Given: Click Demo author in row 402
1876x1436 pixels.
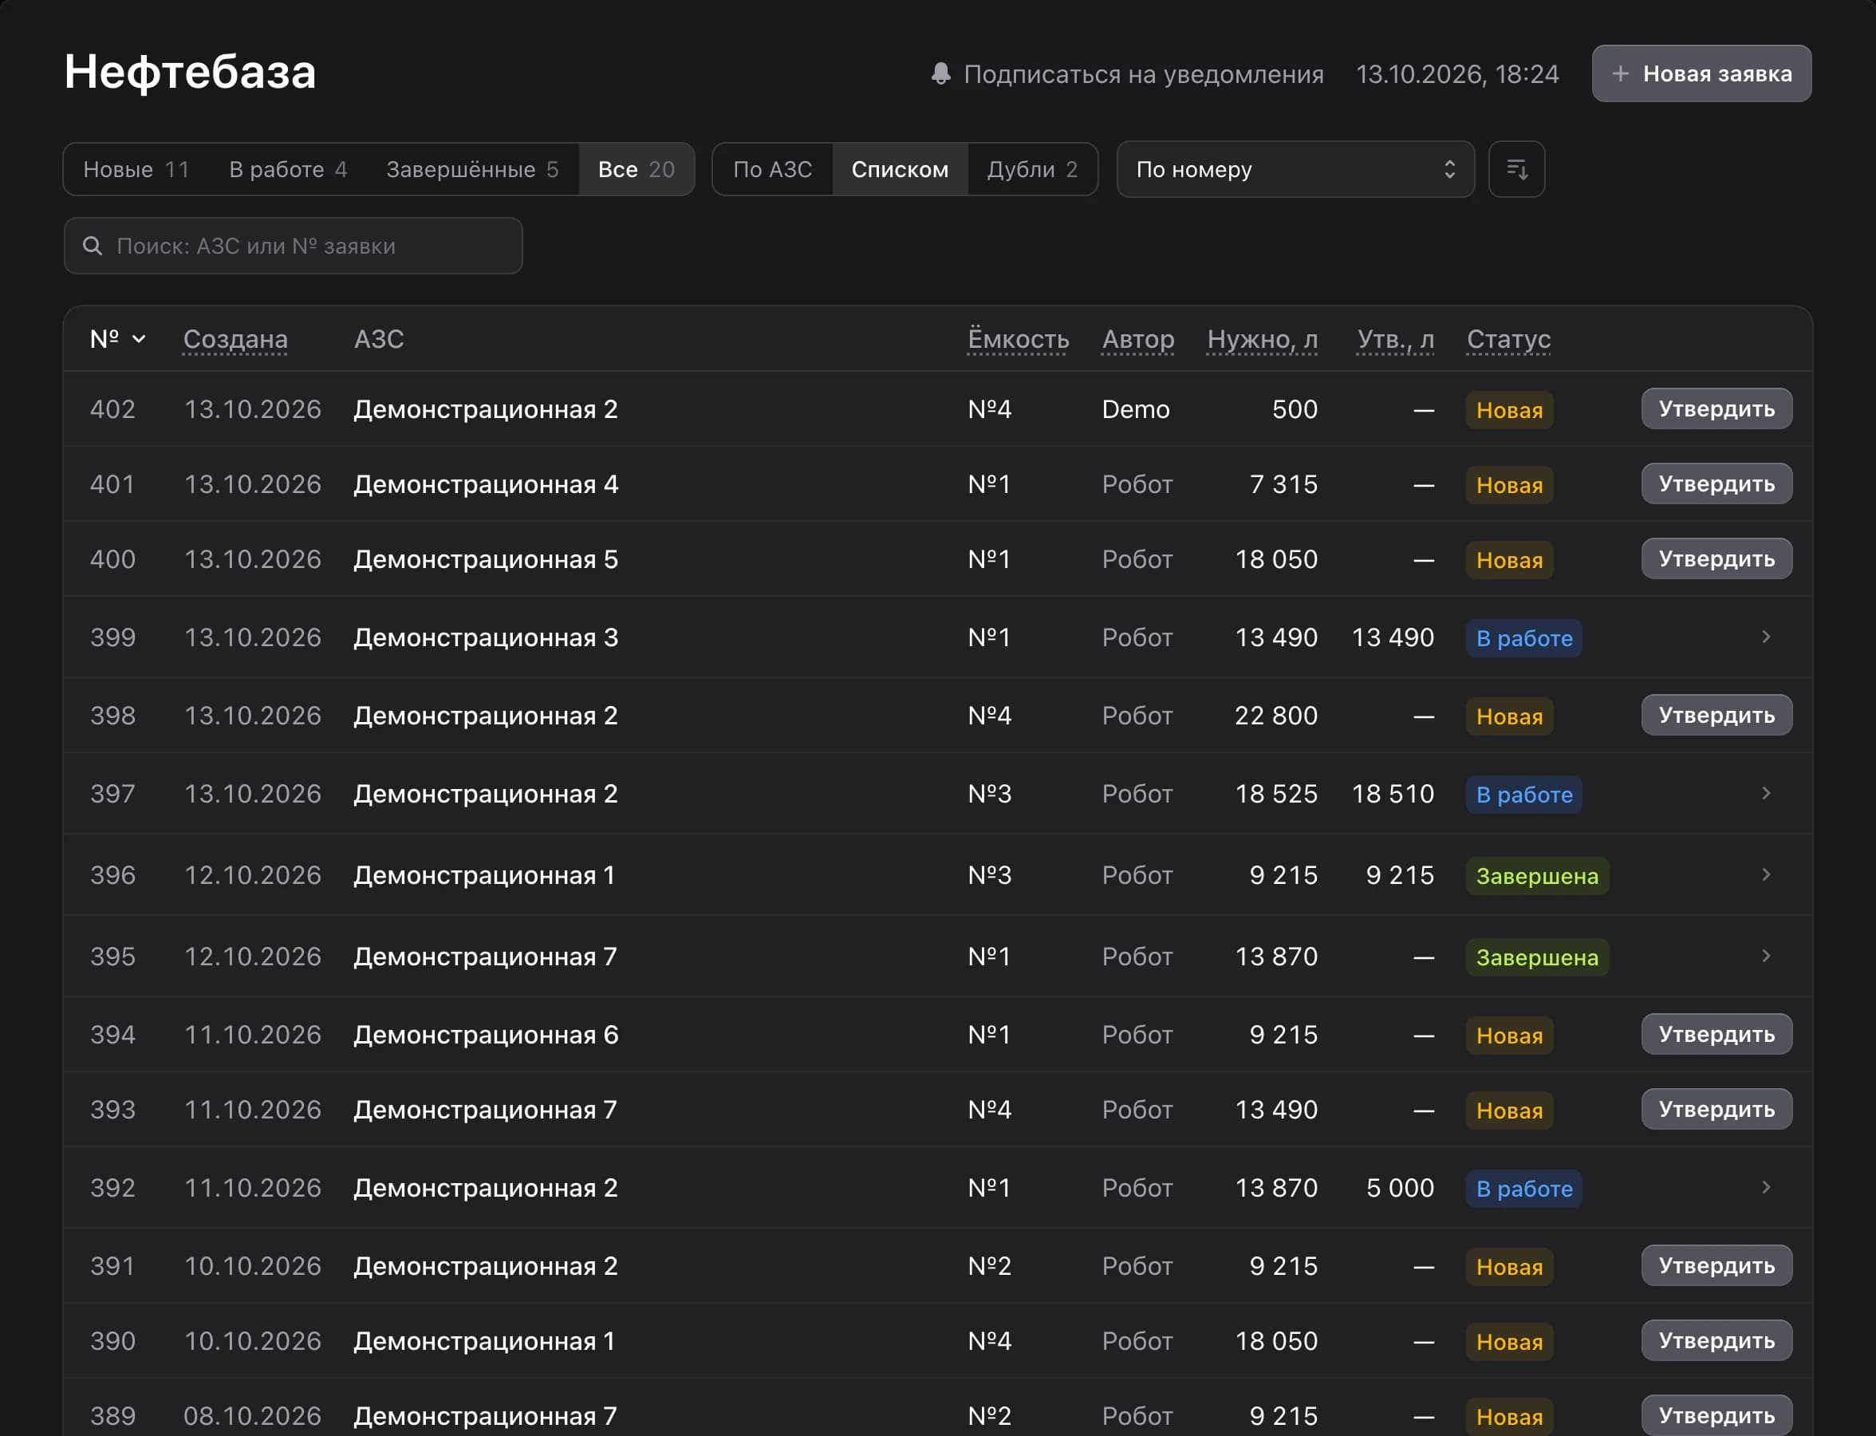Looking at the screenshot, I should [1135, 409].
